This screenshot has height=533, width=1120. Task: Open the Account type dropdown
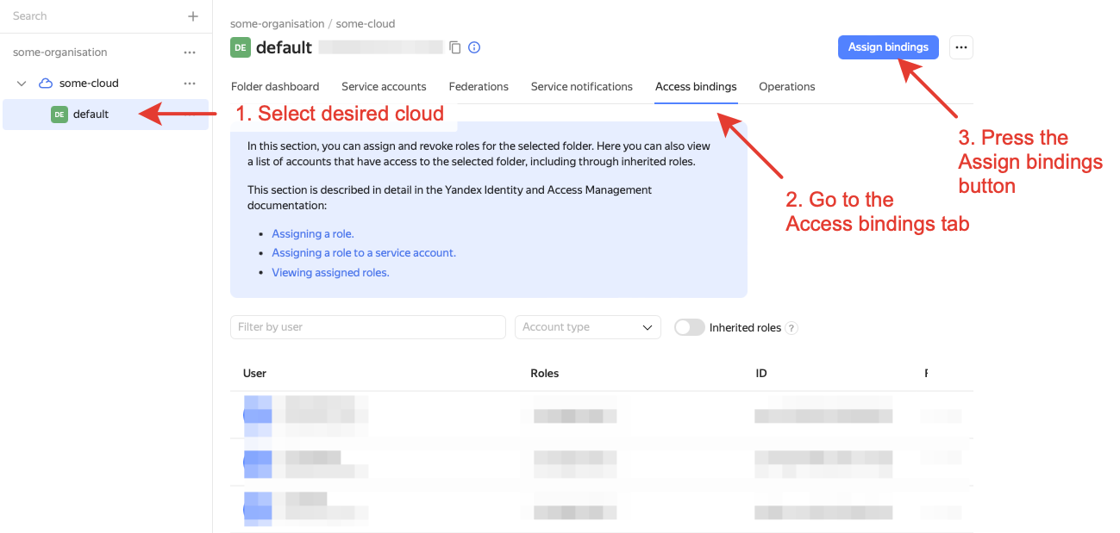point(587,327)
